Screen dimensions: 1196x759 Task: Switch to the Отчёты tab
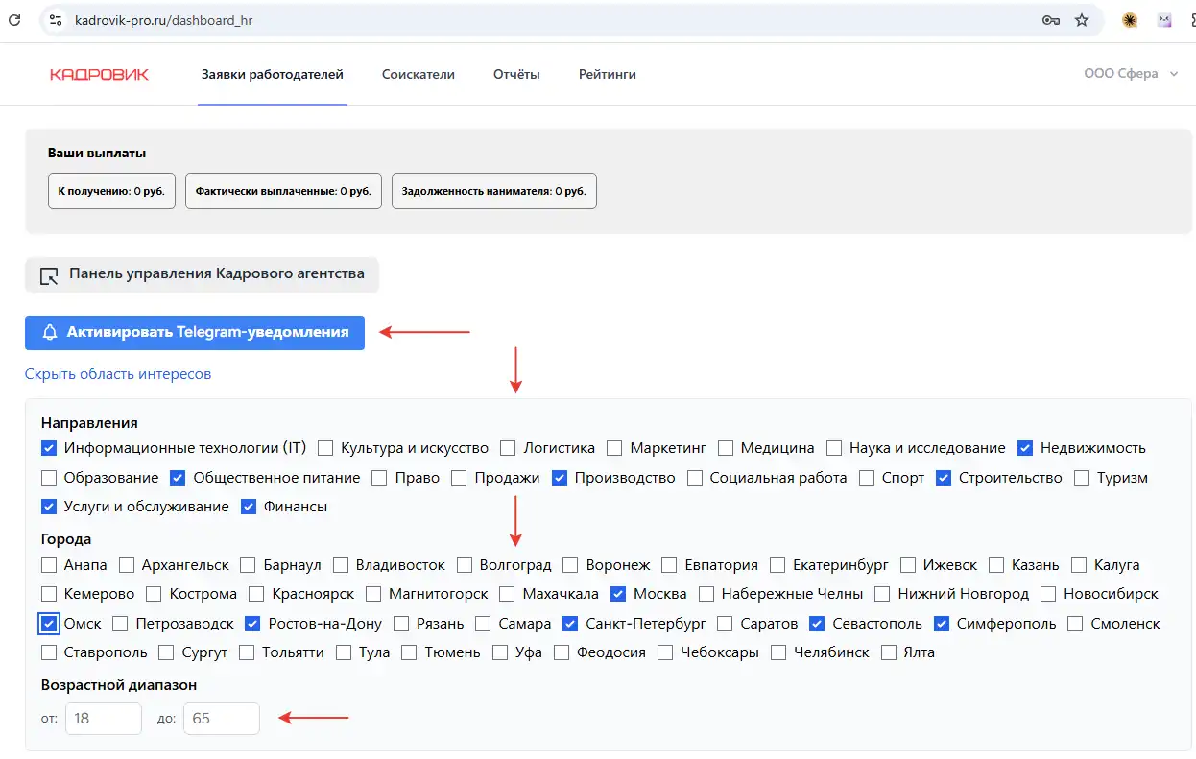[x=516, y=74]
